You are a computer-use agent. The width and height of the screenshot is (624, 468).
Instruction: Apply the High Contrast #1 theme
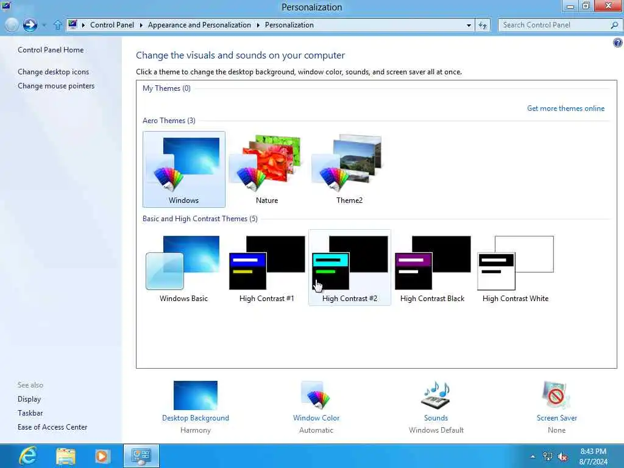pos(267,268)
